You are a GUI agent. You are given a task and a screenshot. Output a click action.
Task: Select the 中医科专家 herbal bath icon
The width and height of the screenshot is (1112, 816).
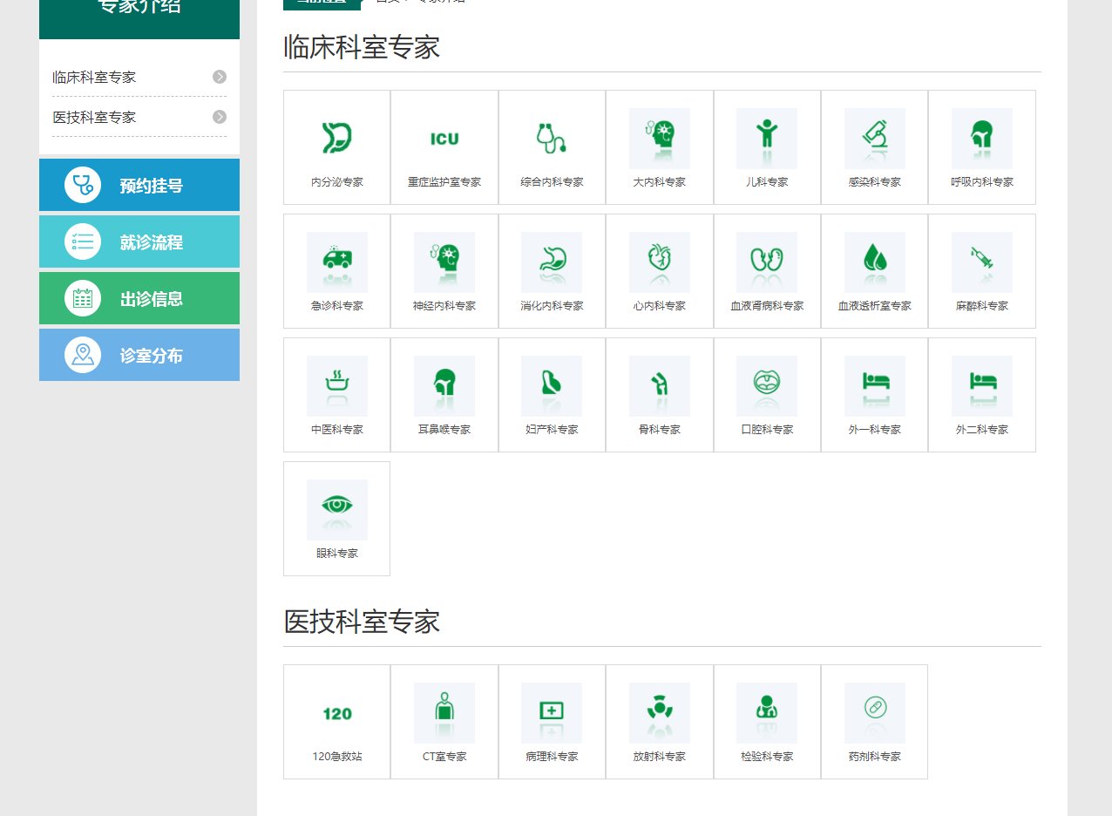click(336, 385)
